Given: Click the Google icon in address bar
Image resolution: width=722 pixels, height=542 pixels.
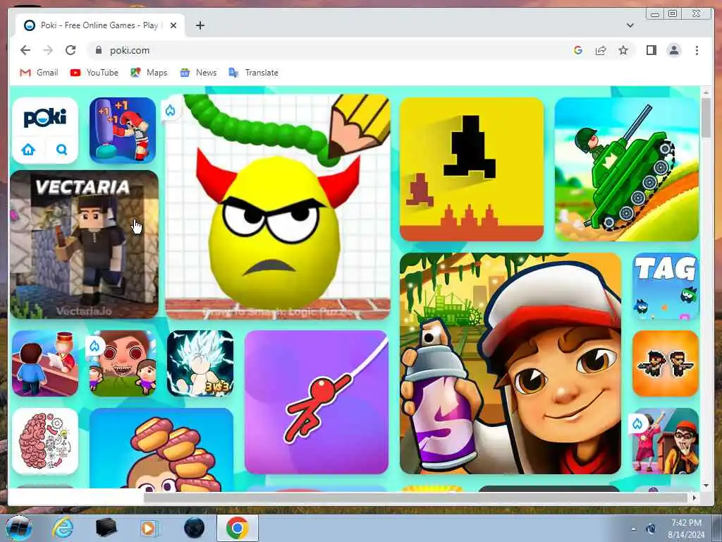Looking at the screenshot, I should tap(578, 50).
